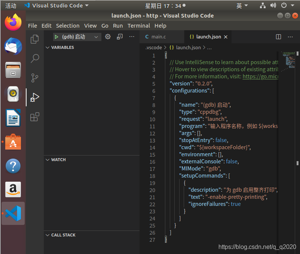The image size is (300, 254).
Task: Open power menu in top bar
Action: pyautogui.click(x=284, y=5)
